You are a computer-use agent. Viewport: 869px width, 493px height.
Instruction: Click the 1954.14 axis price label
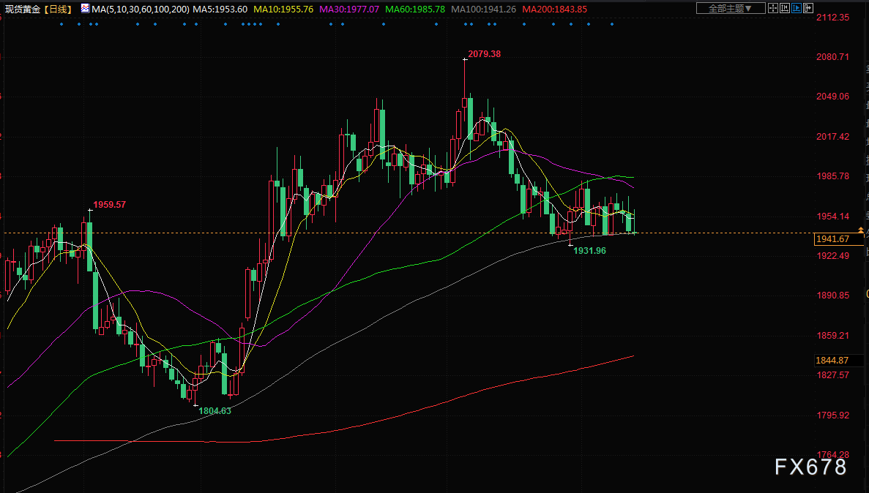[832, 216]
